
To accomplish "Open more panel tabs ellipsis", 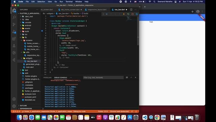I will point(71,78).
